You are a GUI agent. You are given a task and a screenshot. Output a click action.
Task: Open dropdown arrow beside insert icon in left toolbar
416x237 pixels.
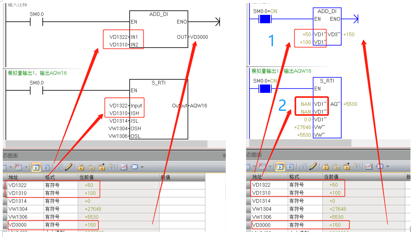point(11,167)
